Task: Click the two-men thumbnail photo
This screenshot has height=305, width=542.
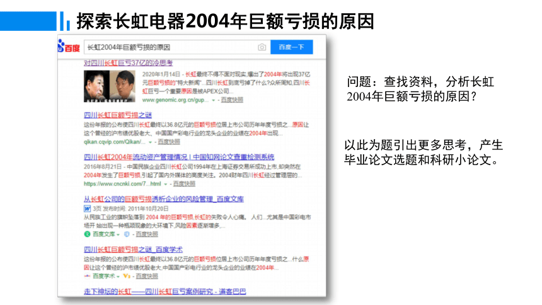Action: (x=109, y=86)
